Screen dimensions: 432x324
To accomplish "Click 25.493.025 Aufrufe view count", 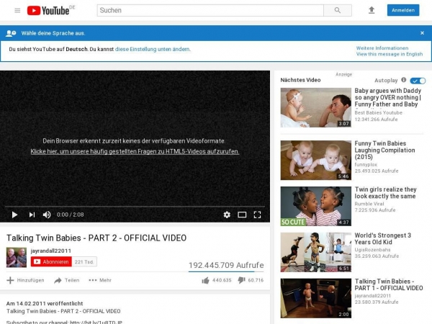I will (377, 171).
